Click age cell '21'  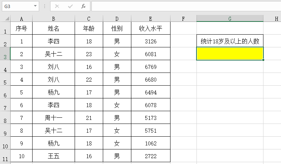[89, 118]
